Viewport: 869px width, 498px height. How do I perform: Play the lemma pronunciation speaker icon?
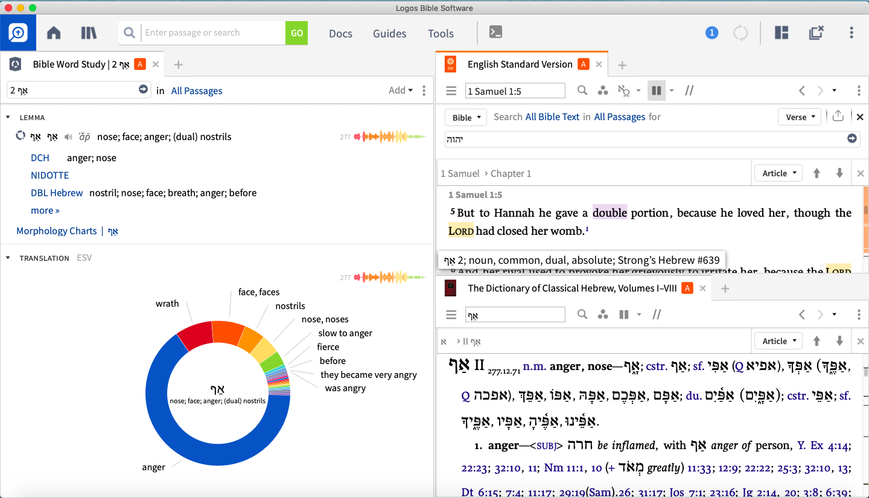(x=68, y=137)
